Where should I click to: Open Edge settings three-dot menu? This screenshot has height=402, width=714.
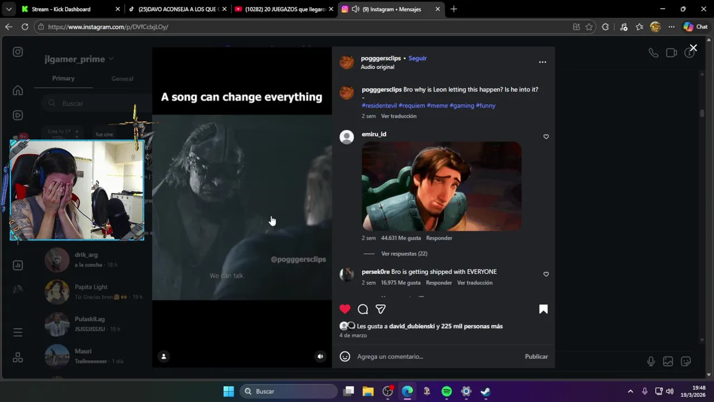pyautogui.click(x=672, y=27)
